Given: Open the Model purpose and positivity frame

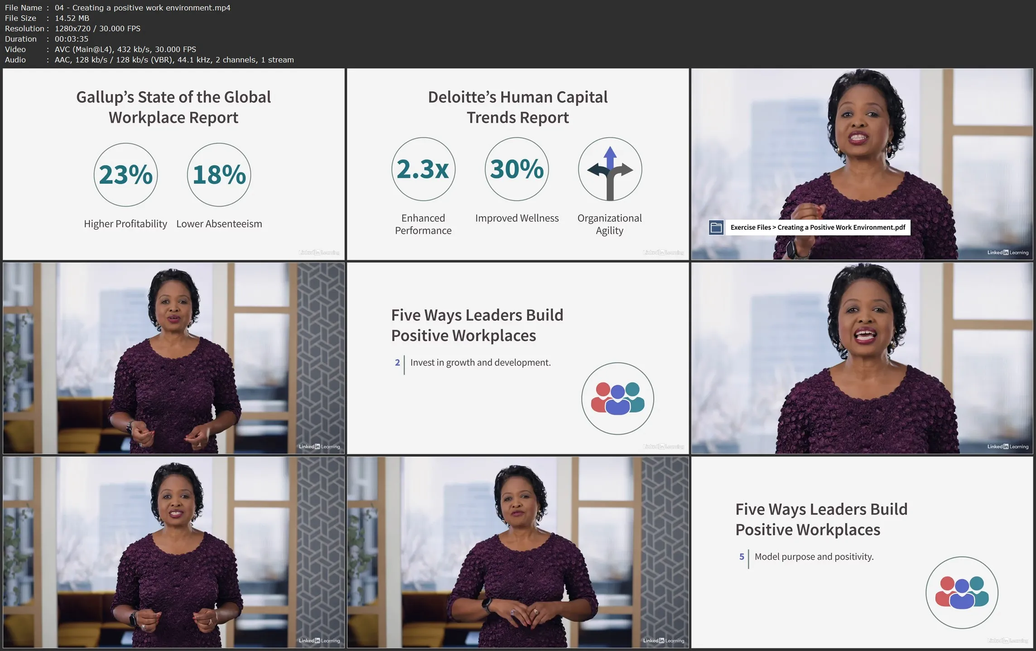Looking at the screenshot, I should pyautogui.click(x=862, y=552).
